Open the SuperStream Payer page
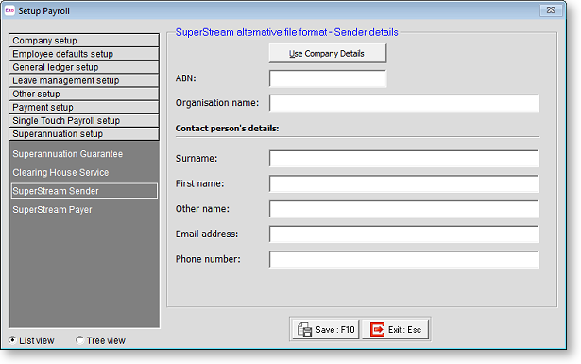 [52, 210]
